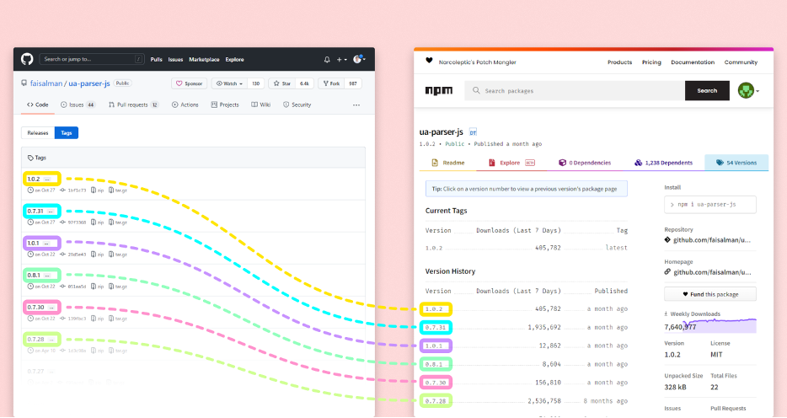Viewport: 787px width, 418px height.
Task: Focus the 'Search packages' field on npm
Action: point(575,91)
